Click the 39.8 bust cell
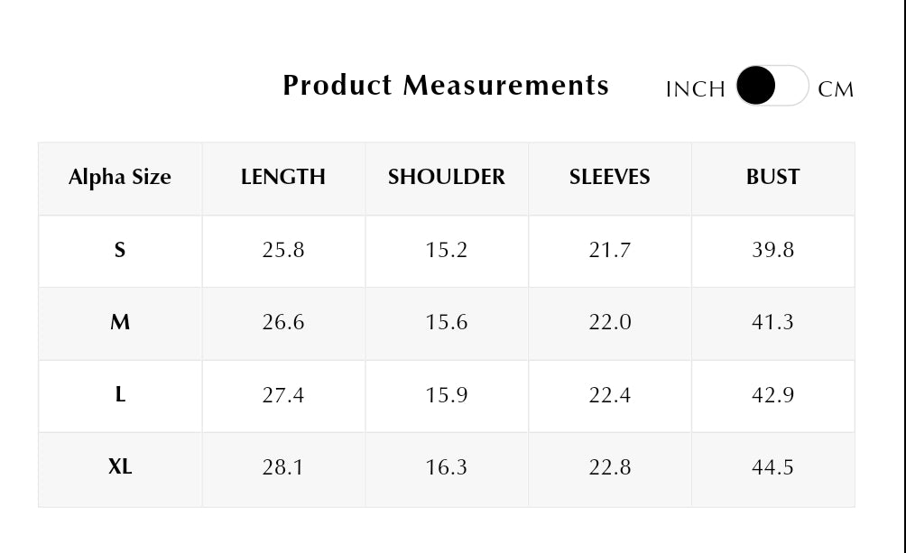Viewport: 906px width, 553px height. pos(773,250)
